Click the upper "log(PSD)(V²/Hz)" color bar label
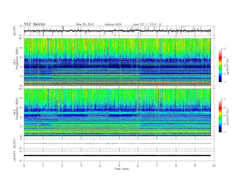 227,67
